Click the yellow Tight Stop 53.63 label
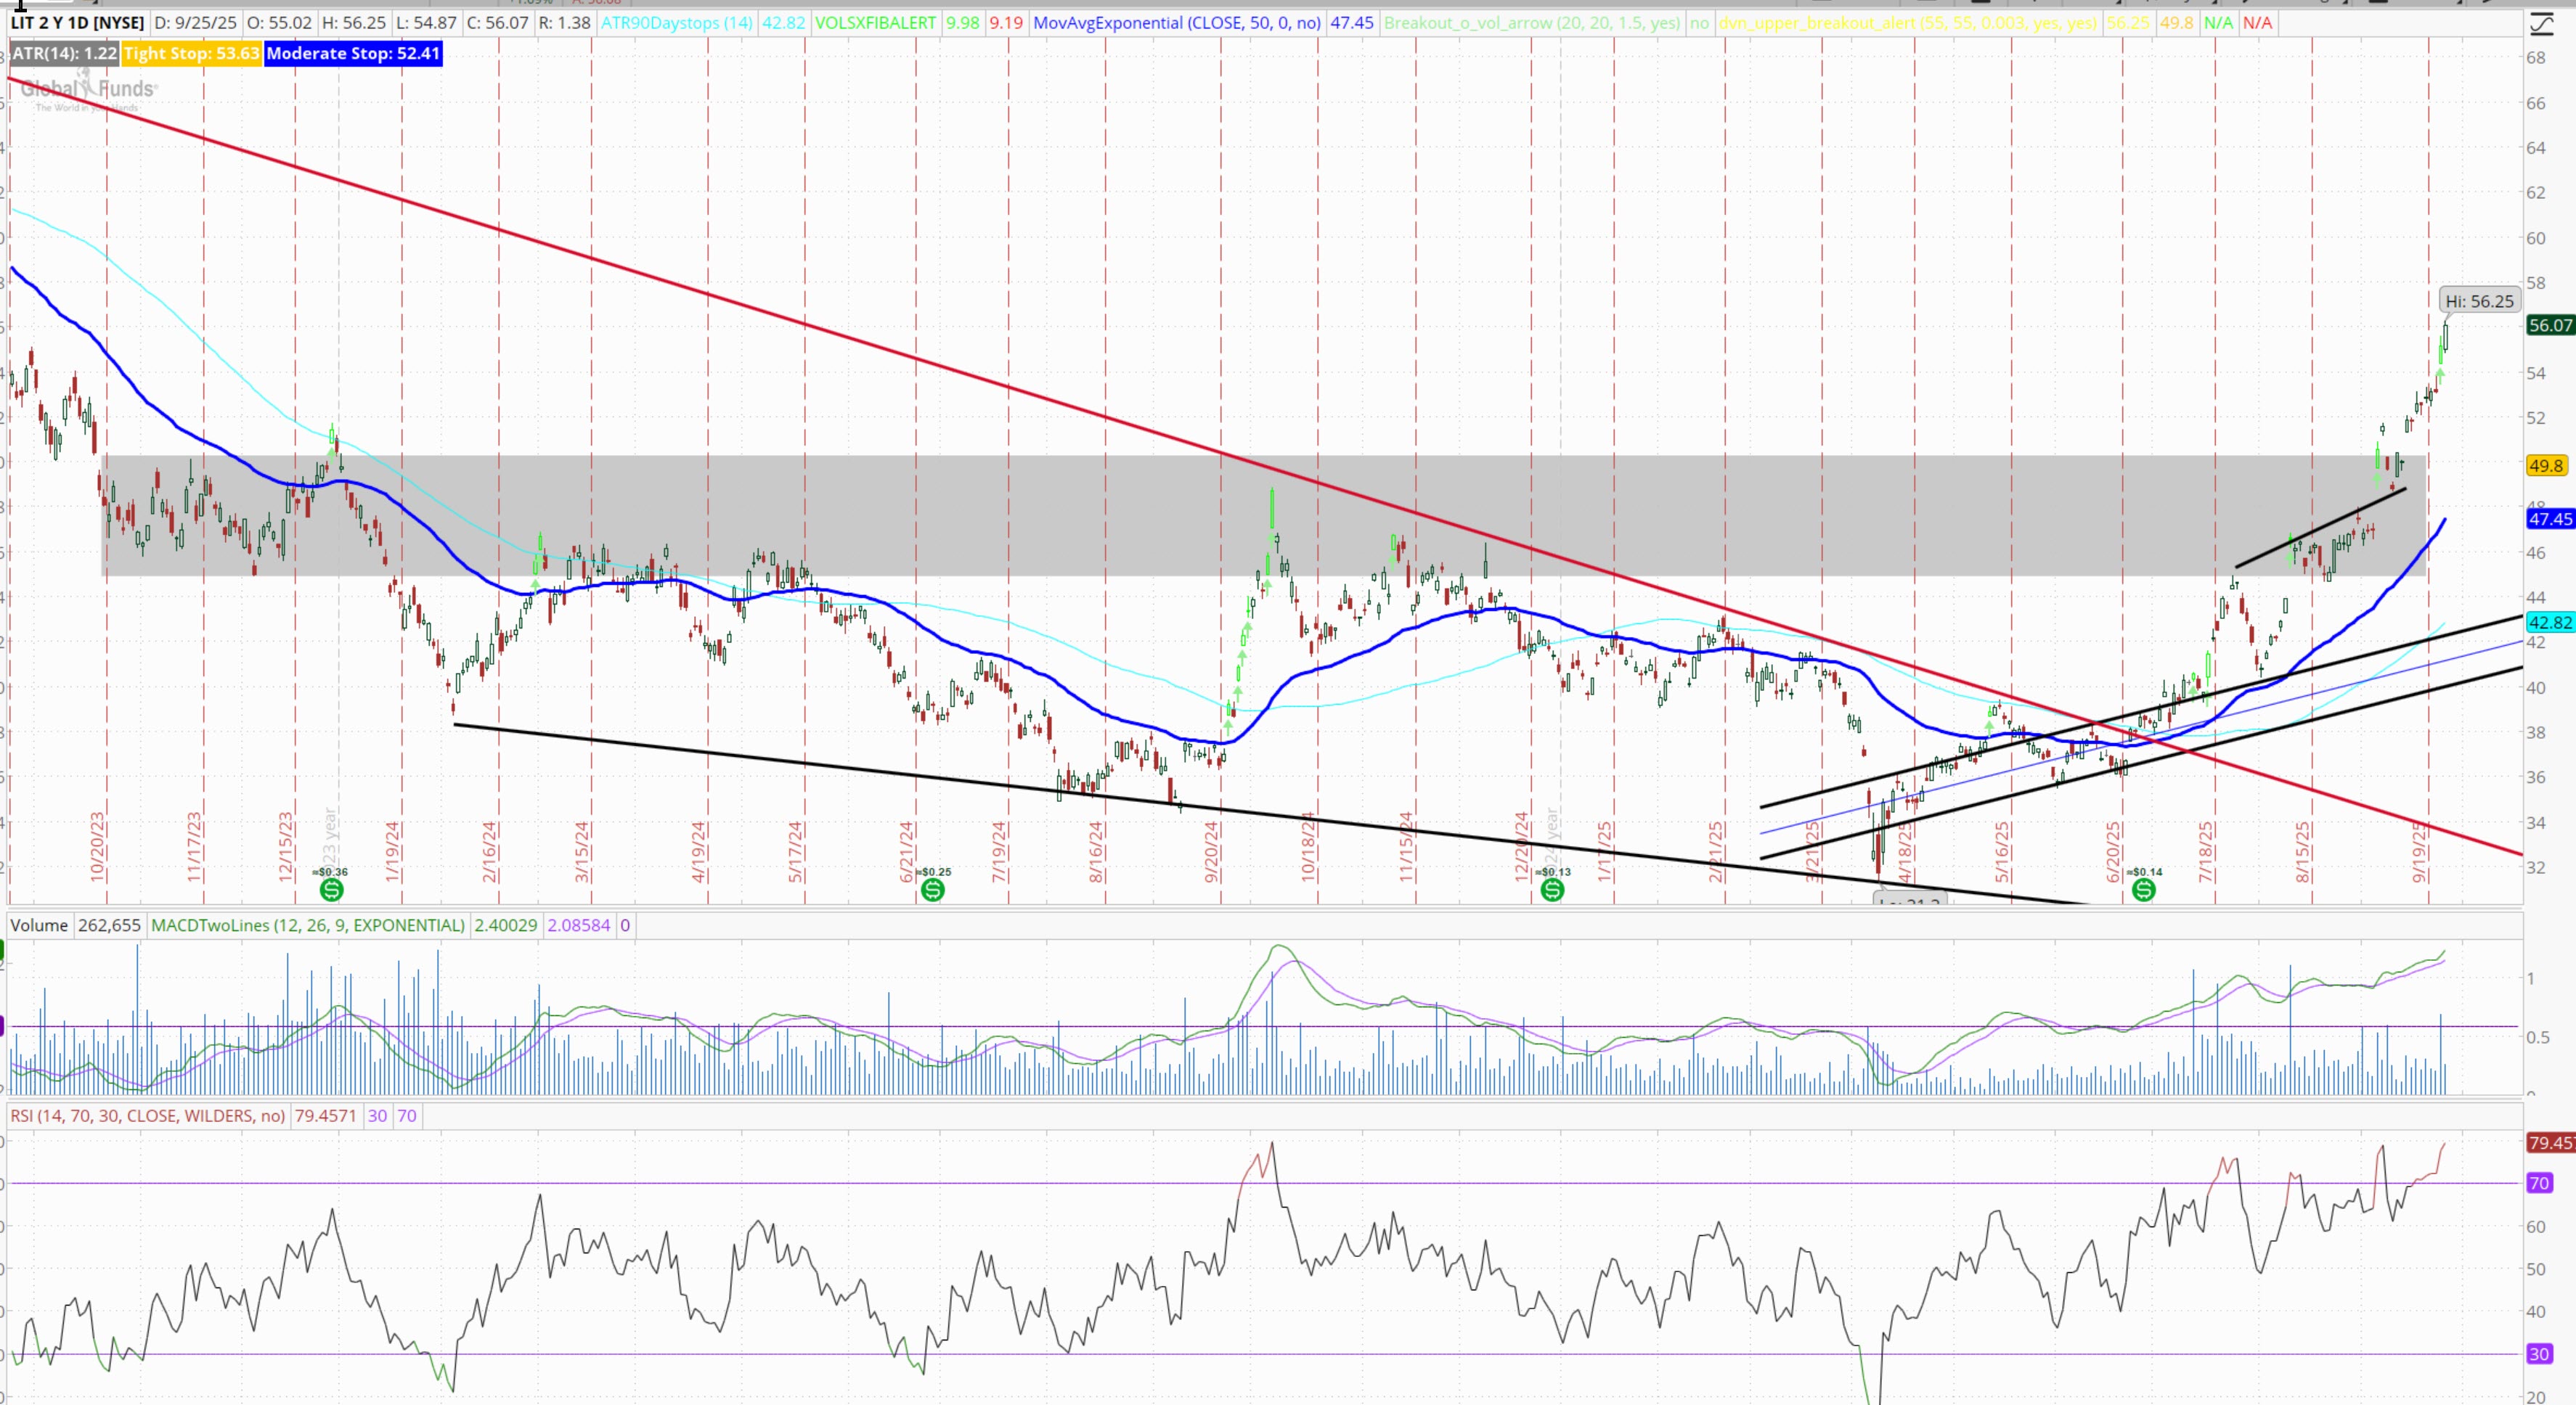2576x1405 pixels. click(192, 53)
